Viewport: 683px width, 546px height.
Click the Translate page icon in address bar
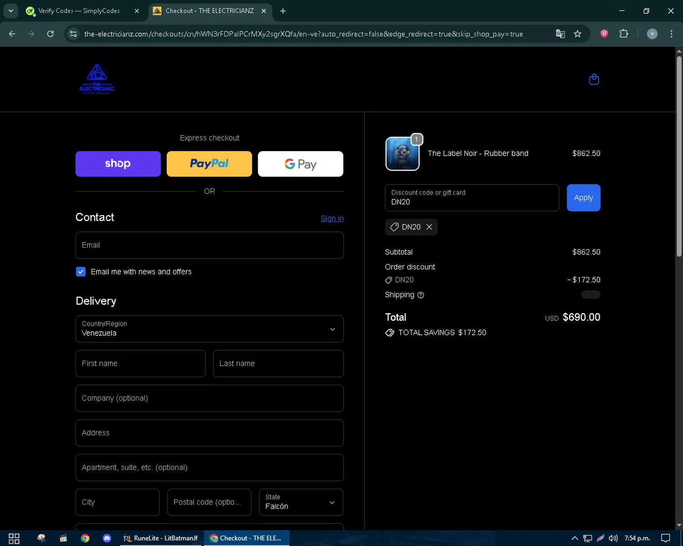point(560,34)
